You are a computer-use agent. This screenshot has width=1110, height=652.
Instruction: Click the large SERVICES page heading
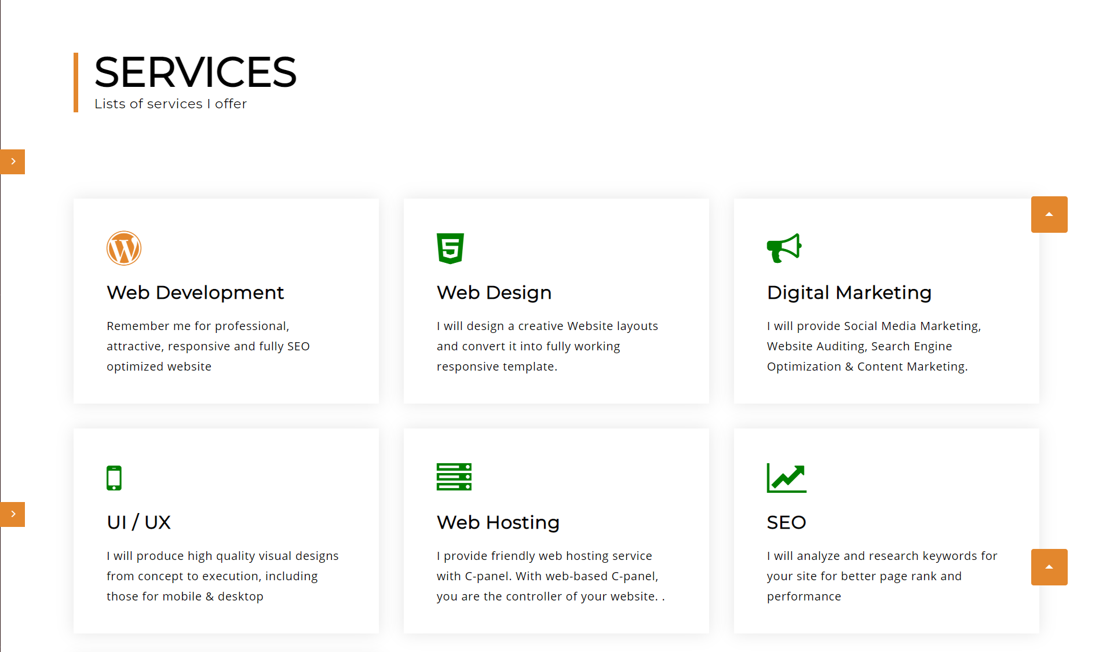195,72
